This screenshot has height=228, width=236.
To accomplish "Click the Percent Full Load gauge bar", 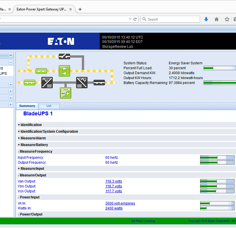I will pos(219,68).
